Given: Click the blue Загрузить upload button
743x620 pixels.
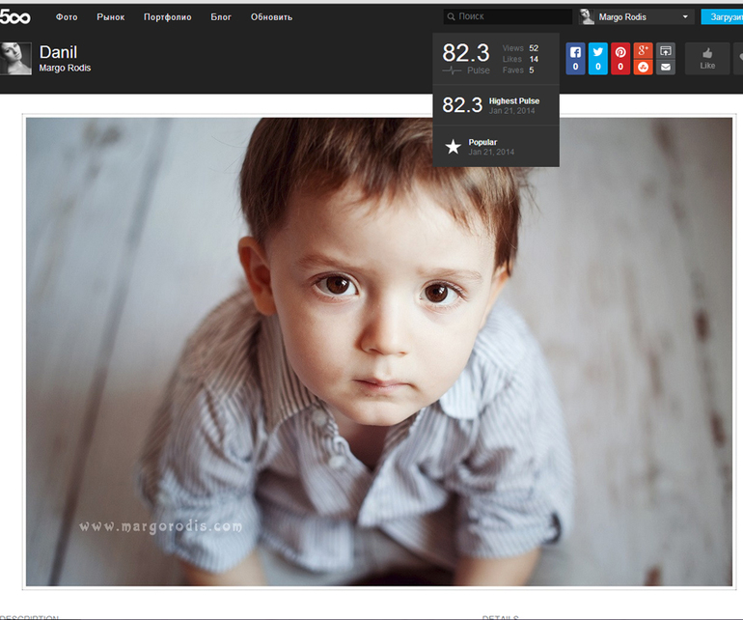Looking at the screenshot, I should [x=722, y=17].
